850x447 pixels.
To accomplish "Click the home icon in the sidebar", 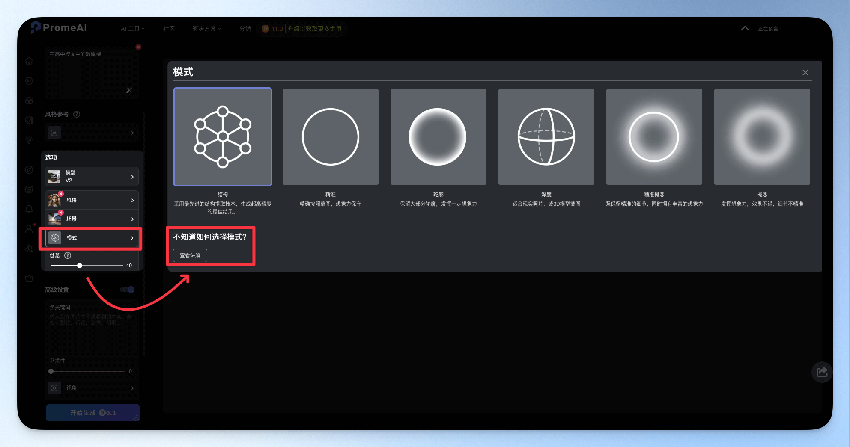I will pos(29,61).
